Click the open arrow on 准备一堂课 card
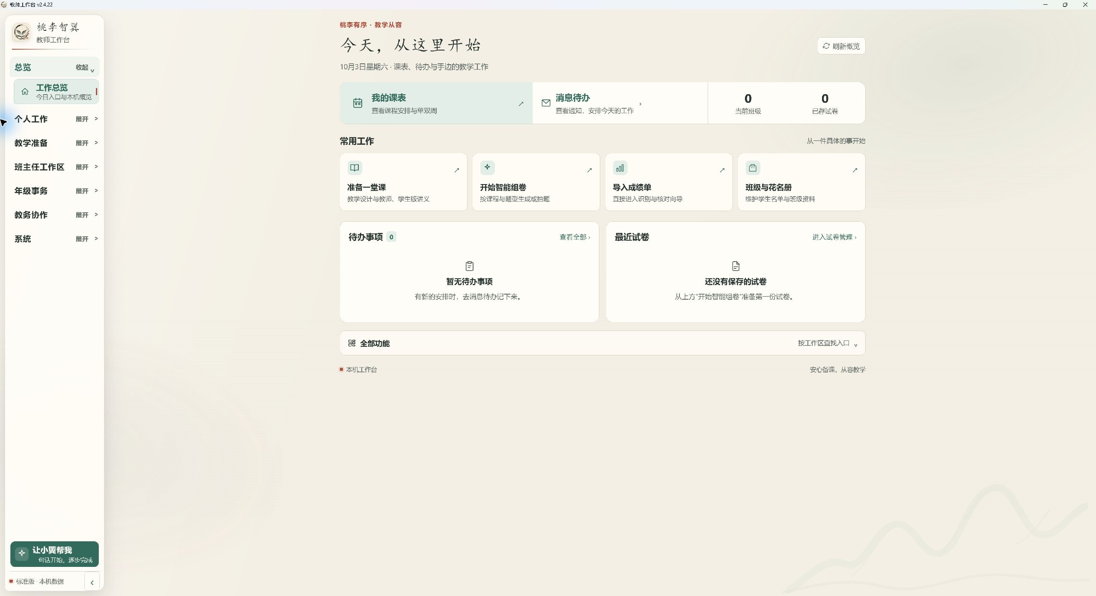Image resolution: width=1096 pixels, height=596 pixels. click(x=457, y=170)
